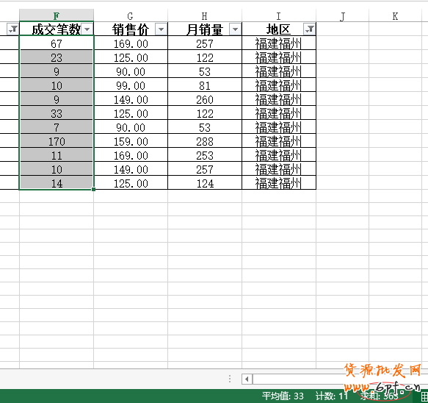Open filter dropdown for 成交笔数 column
The height and width of the screenshot is (403, 428).
[x=87, y=29]
